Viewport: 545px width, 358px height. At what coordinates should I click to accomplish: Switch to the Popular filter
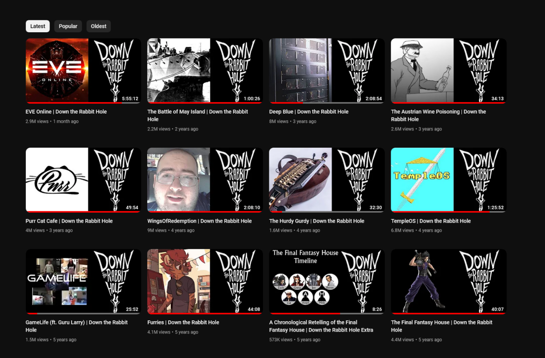pos(68,26)
